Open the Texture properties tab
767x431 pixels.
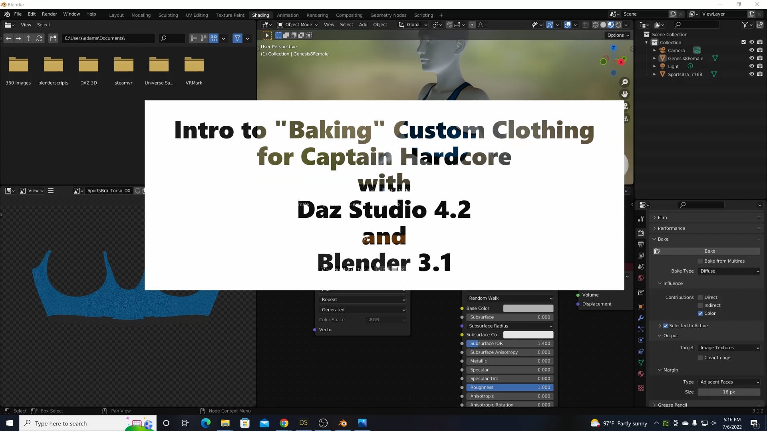pyautogui.click(x=641, y=388)
